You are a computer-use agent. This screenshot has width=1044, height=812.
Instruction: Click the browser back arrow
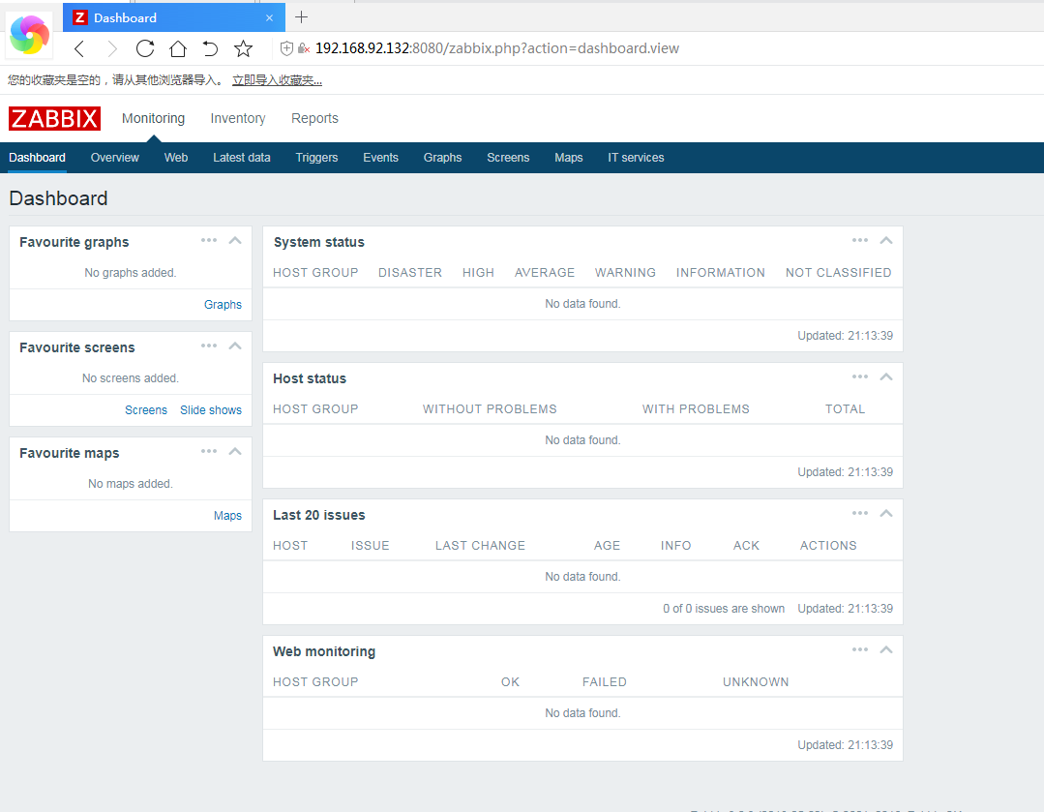79,48
